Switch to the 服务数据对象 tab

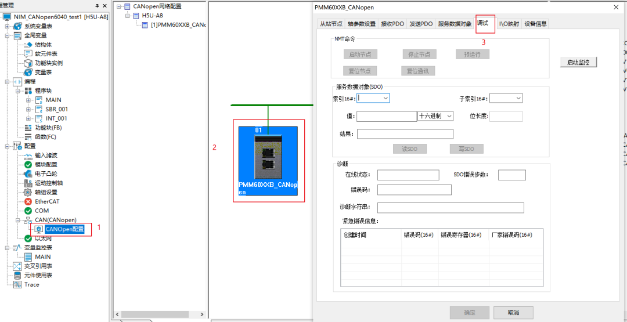click(455, 24)
